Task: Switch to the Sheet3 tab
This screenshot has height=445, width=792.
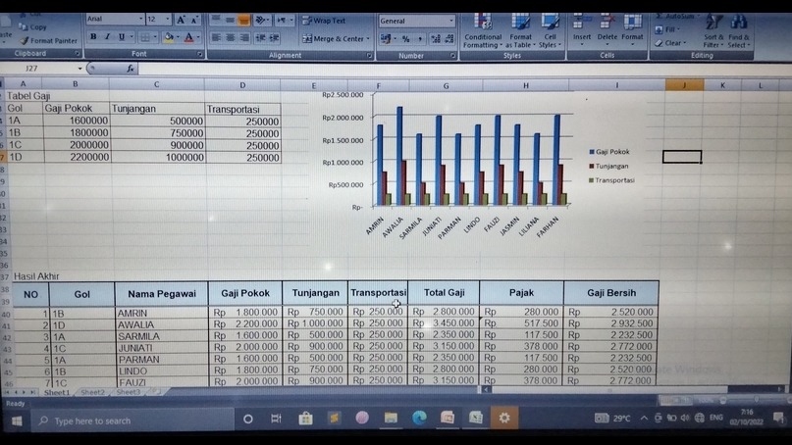Action: click(128, 392)
